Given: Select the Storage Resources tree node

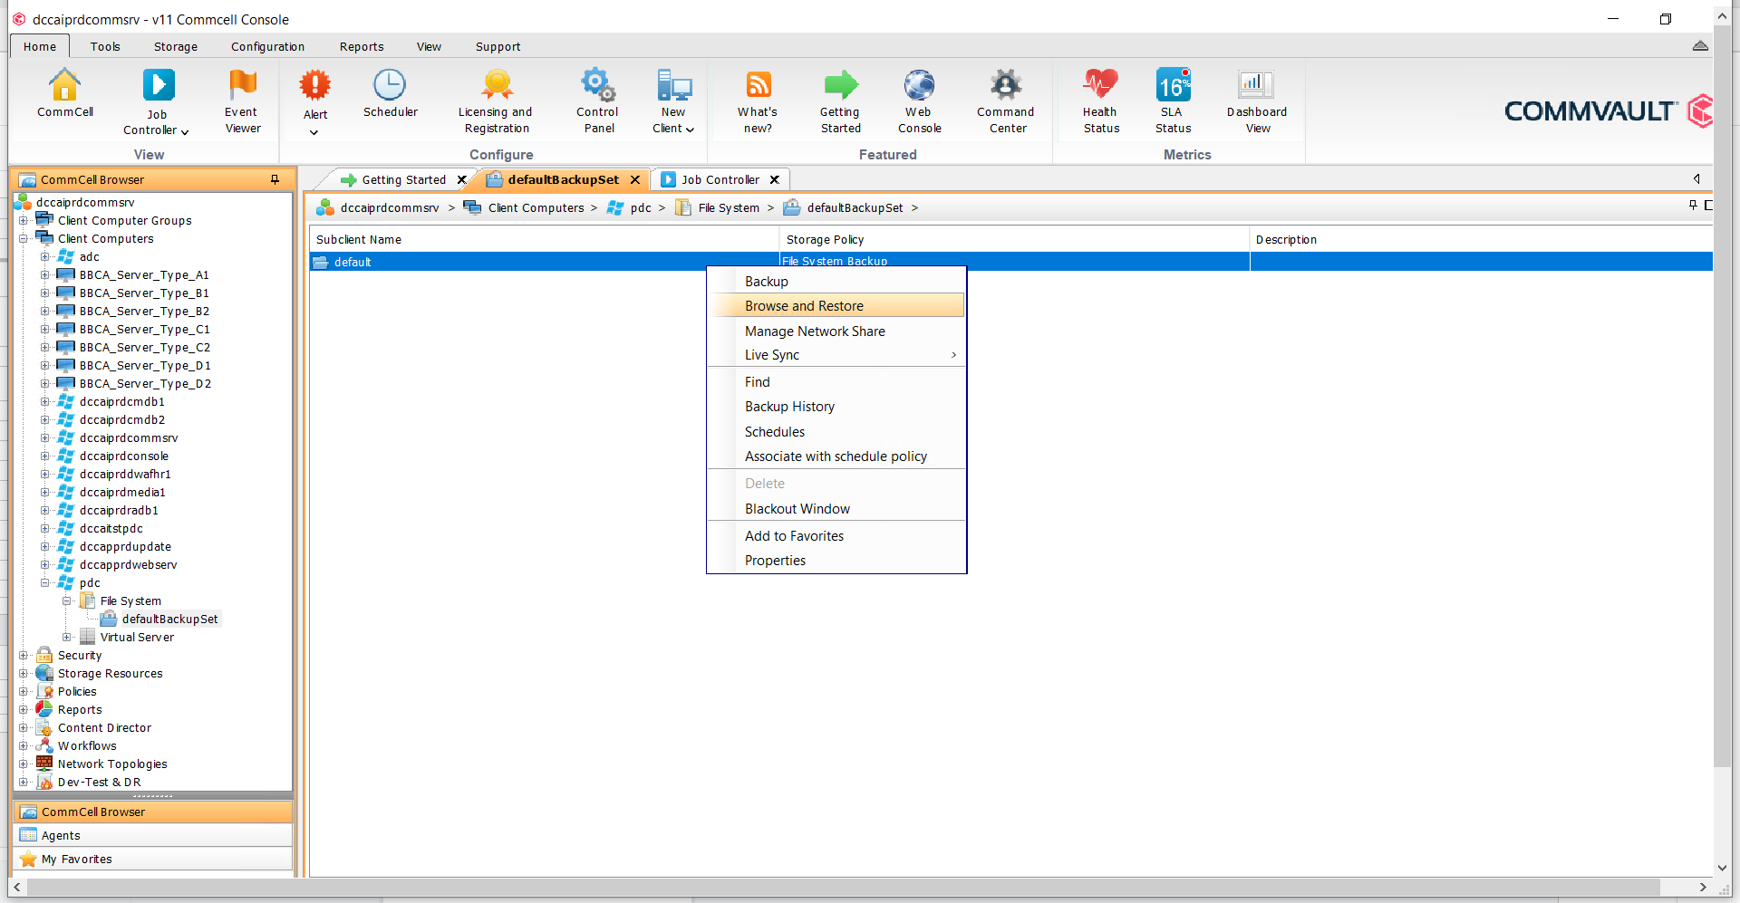Looking at the screenshot, I should click(x=111, y=673).
